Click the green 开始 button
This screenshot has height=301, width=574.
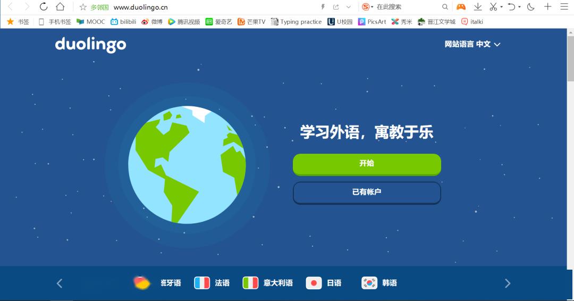tap(367, 164)
